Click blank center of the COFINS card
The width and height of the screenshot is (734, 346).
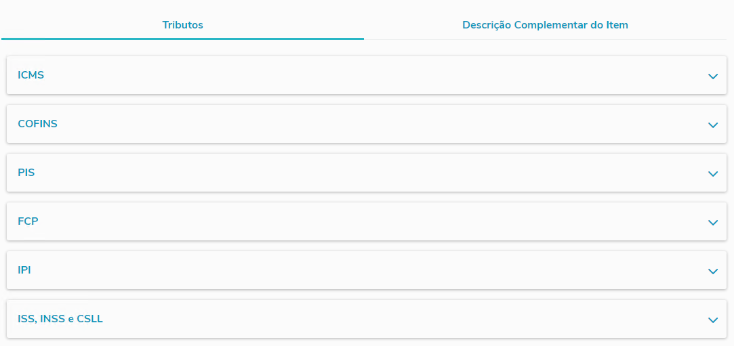click(x=366, y=124)
